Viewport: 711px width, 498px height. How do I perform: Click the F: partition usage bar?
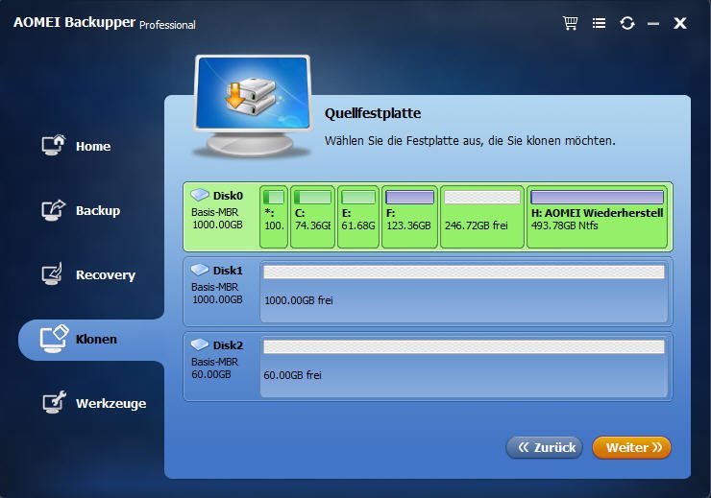coord(409,198)
